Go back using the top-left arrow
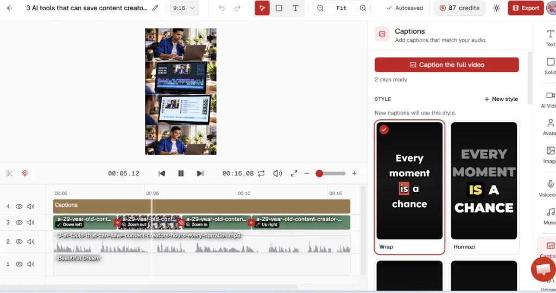Image resolution: width=556 pixels, height=293 pixels. coord(10,8)
